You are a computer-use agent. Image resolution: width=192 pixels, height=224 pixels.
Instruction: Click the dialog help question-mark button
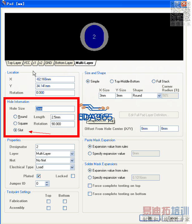[177, 4]
